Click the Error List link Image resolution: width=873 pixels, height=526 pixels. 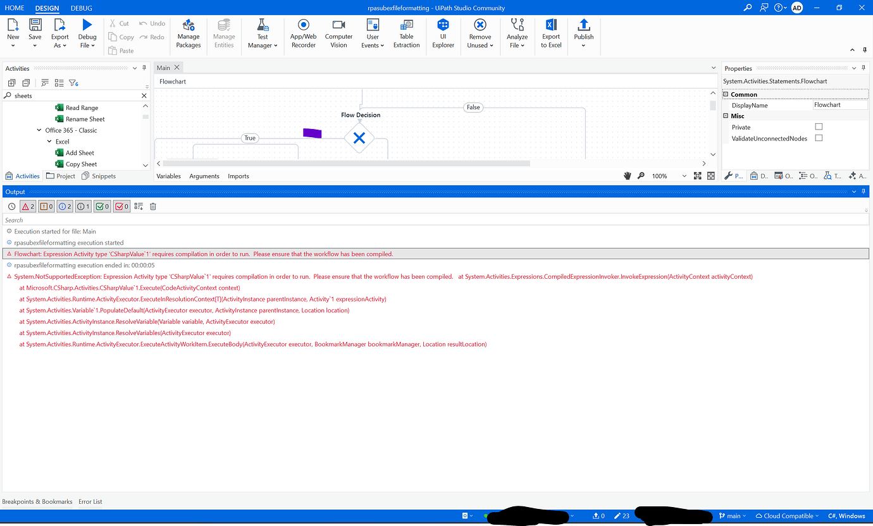point(90,501)
